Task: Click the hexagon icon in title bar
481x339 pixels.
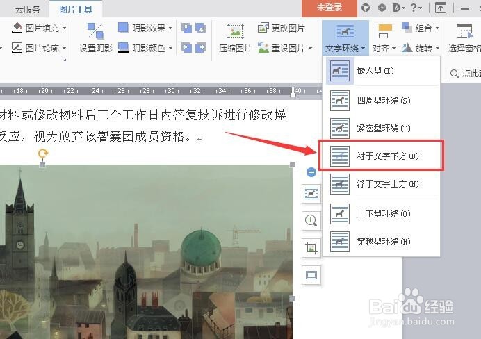Action: [x=382, y=8]
